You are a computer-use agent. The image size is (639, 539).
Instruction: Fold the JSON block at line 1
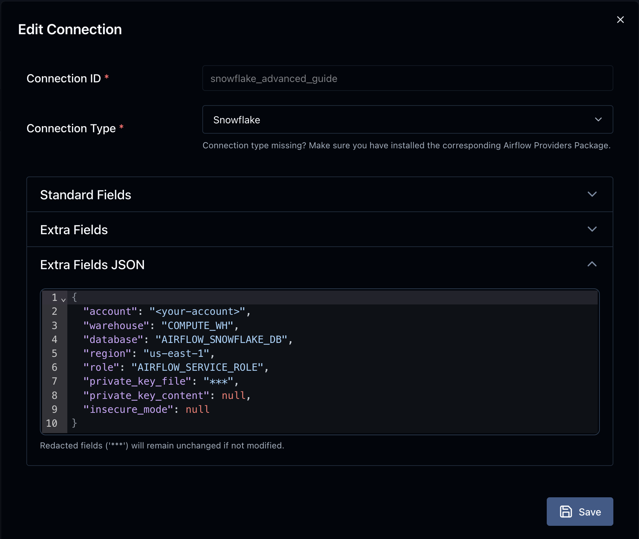(x=63, y=299)
